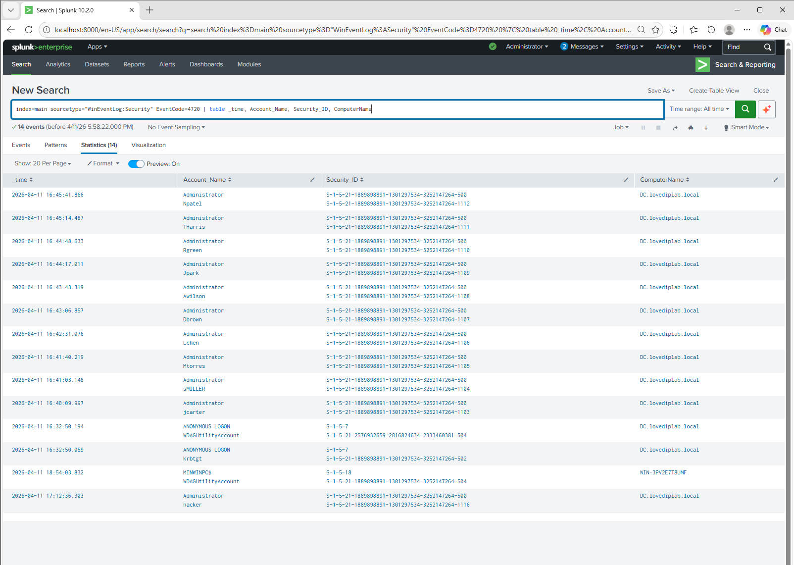Open the Messages dropdown
The image size is (794, 565).
[582, 47]
